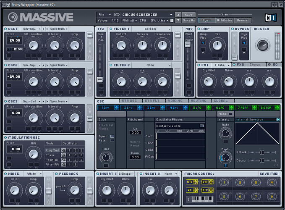
Task: Click OSC1 Pitch value 24.00
Action: tap(15, 40)
